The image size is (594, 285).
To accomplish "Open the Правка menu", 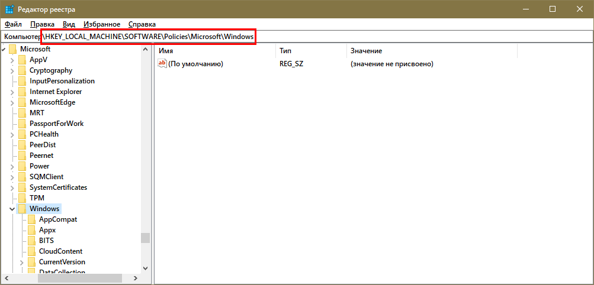I will (x=43, y=24).
